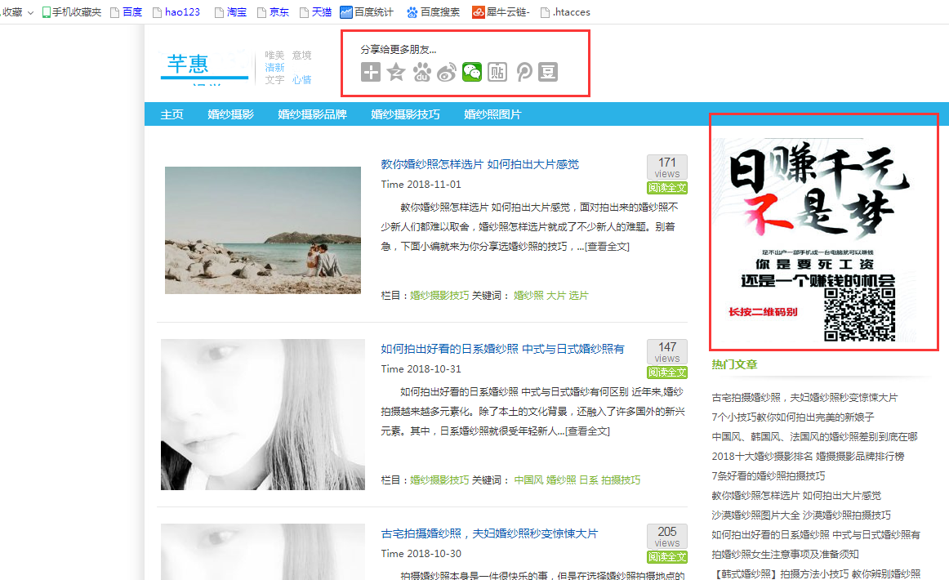The image size is (949, 580).
Task: Click 阅读全文 button under 147 views
Action: (x=667, y=373)
